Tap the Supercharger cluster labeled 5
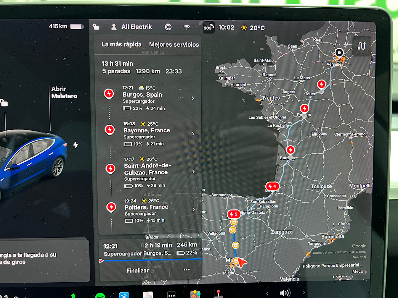The width and height of the screenshot is (398, 298). [x=234, y=214]
